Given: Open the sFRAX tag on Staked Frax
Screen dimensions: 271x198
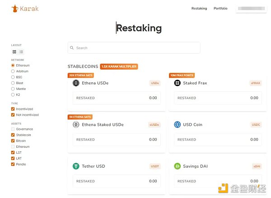Looking at the screenshot, I should [255, 83].
